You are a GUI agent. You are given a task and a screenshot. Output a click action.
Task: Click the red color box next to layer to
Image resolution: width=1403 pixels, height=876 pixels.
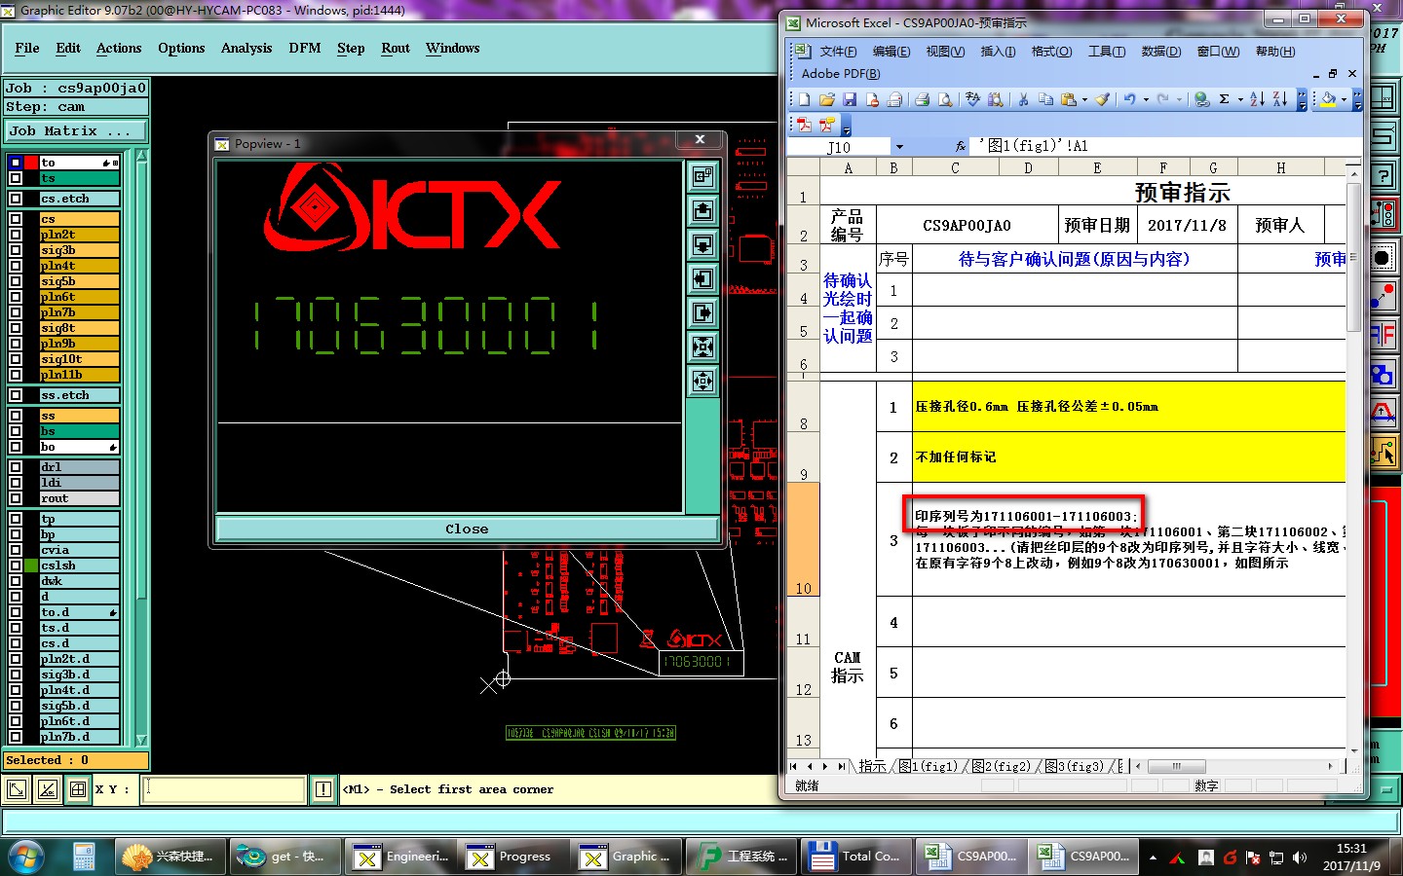pyautogui.click(x=31, y=163)
